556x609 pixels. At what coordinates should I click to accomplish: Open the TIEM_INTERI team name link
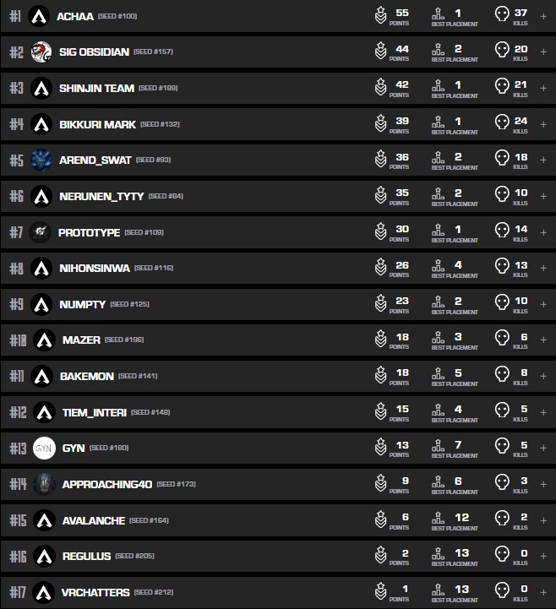(x=95, y=412)
